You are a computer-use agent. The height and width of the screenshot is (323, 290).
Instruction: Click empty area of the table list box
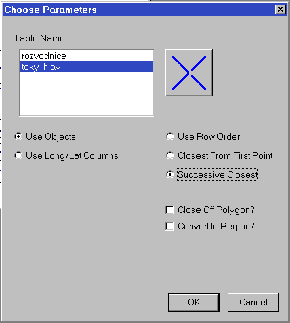pyautogui.click(x=87, y=94)
